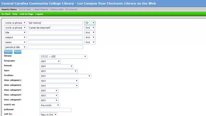This screenshot has height=116, width=206.
Task: Open the 'title' search field dropdown
Action: pos(15,33)
